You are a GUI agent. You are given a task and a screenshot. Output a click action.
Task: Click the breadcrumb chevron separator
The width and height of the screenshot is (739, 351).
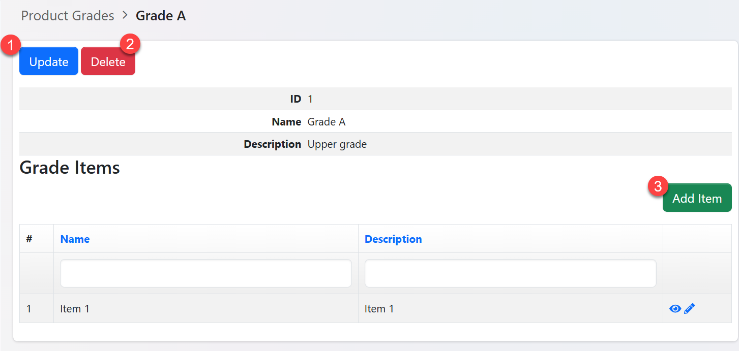click(x=125, y=16)
